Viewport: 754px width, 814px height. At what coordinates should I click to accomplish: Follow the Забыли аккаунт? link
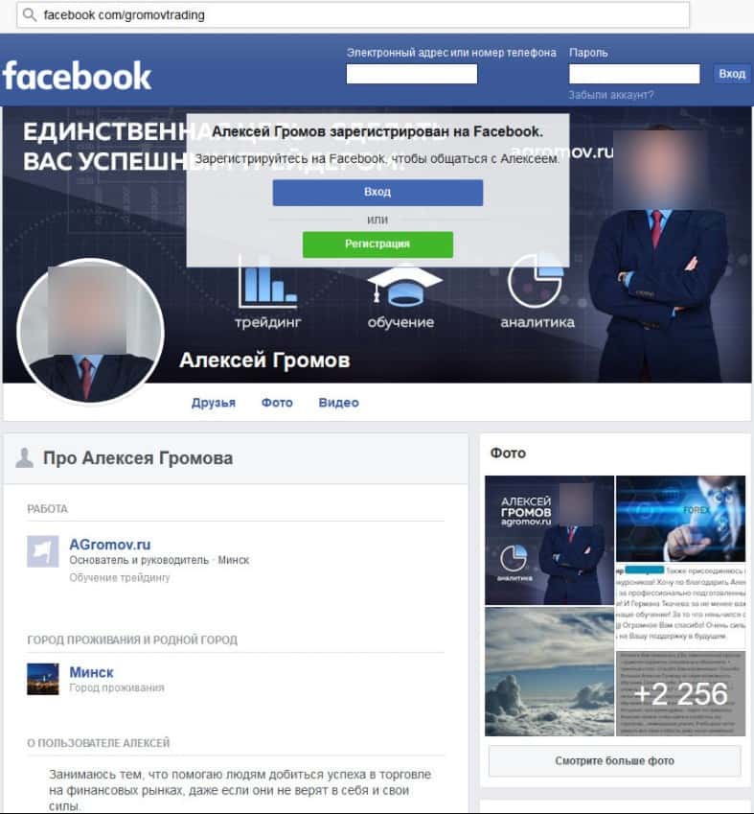tap(611, 95)
